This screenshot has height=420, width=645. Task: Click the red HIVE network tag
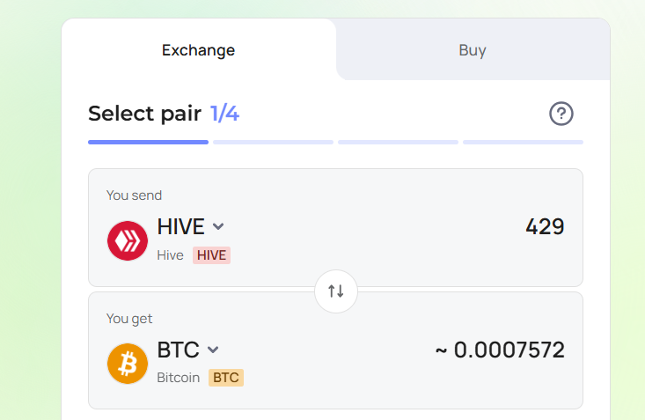tap(211, 255)
